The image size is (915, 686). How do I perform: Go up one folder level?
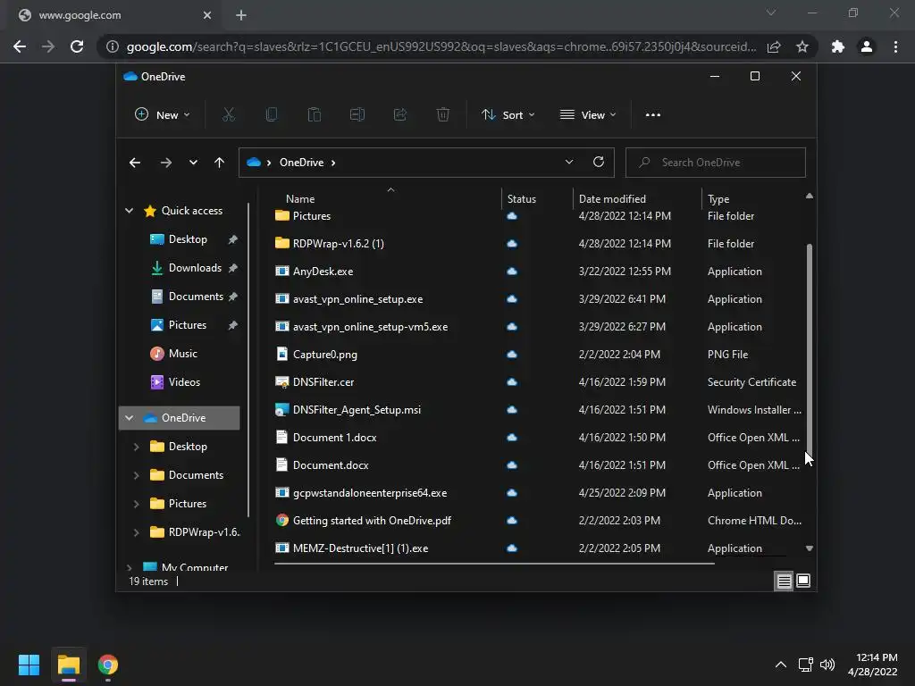(x=220, y=163)
